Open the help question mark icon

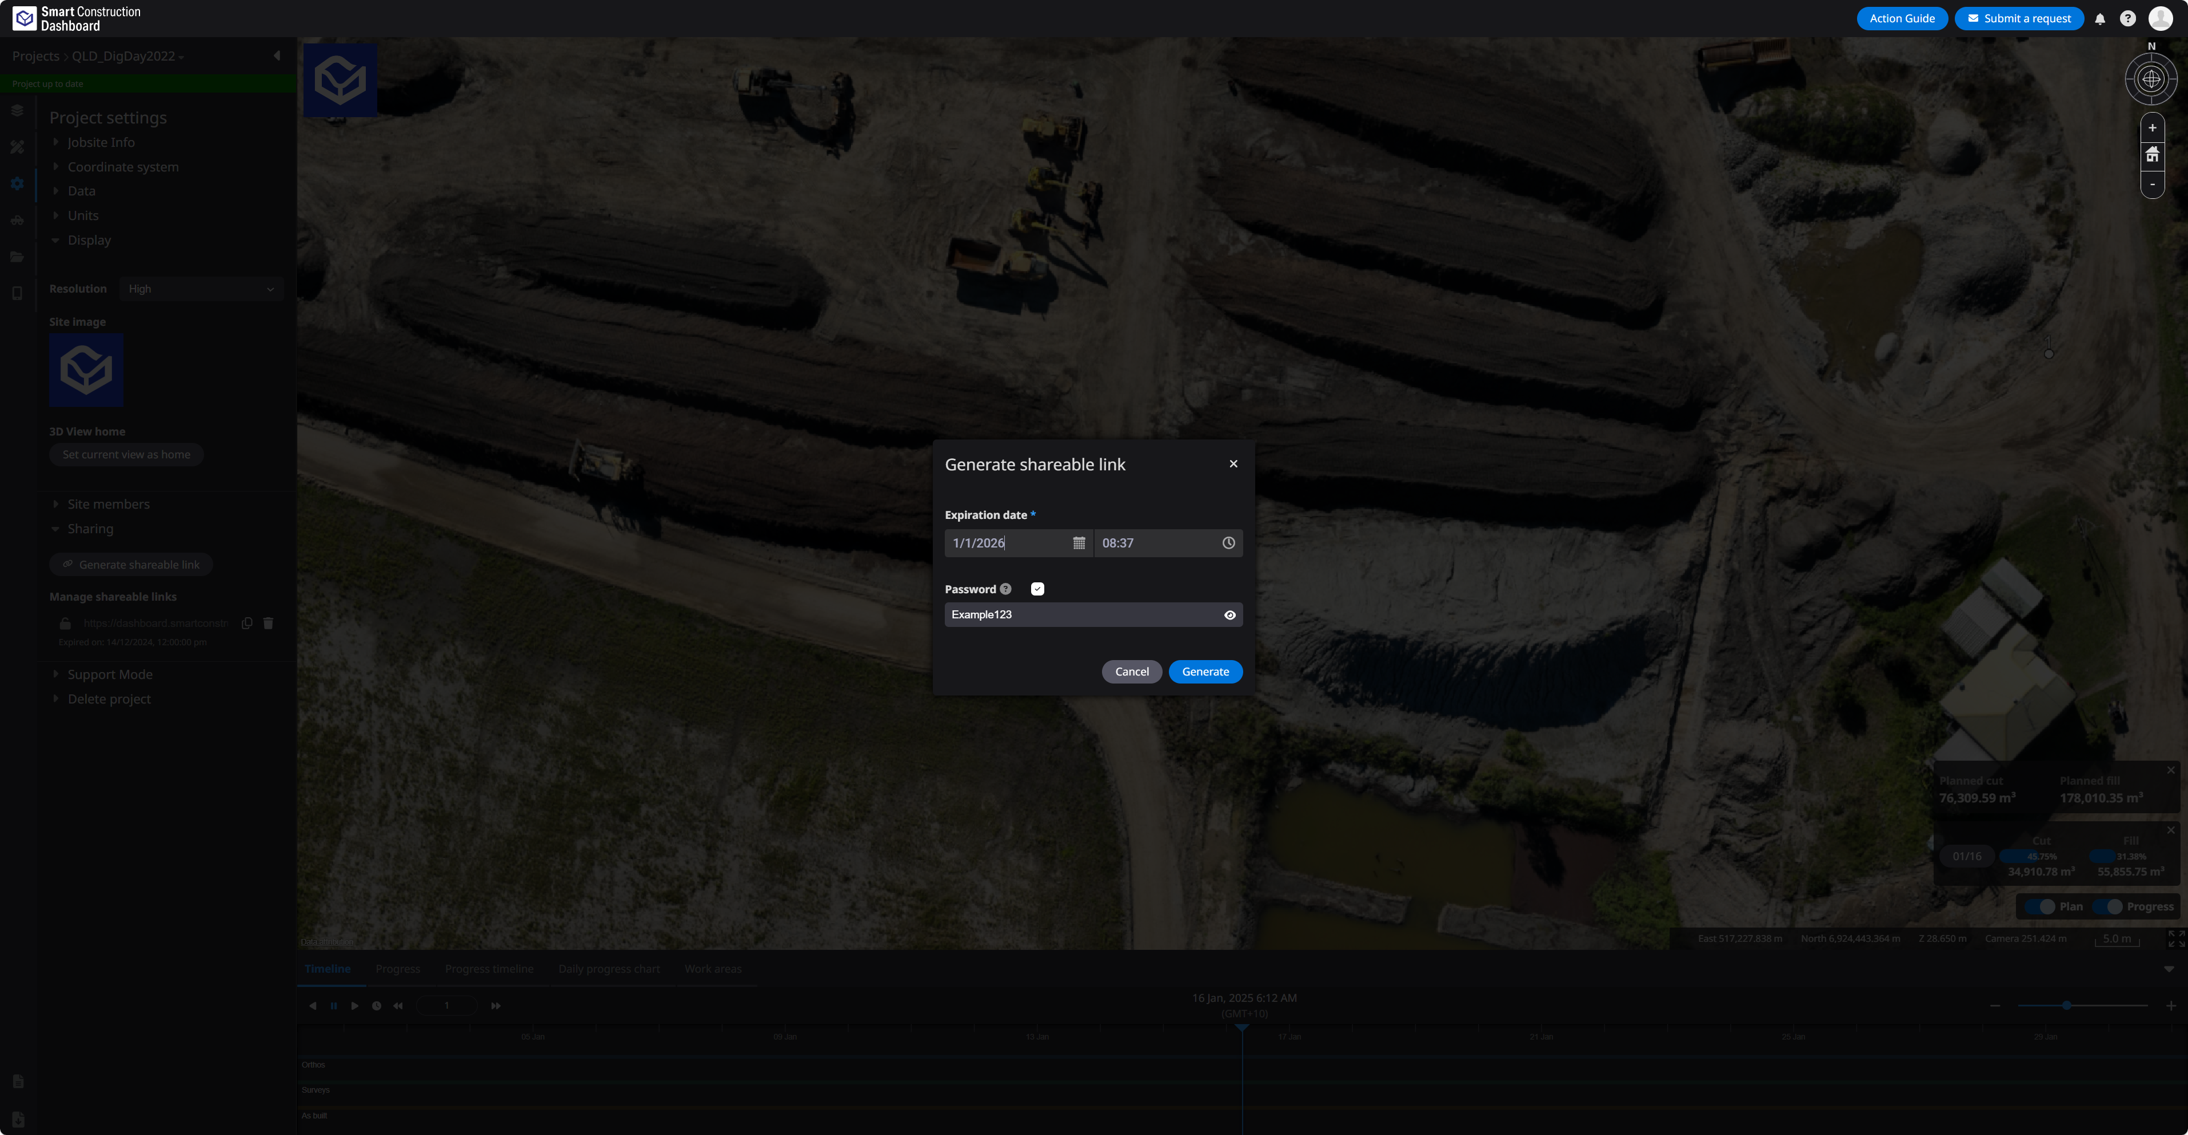2127,19
